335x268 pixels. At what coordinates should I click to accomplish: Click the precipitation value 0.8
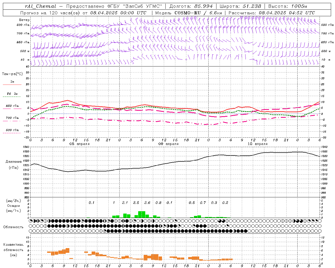158,203
